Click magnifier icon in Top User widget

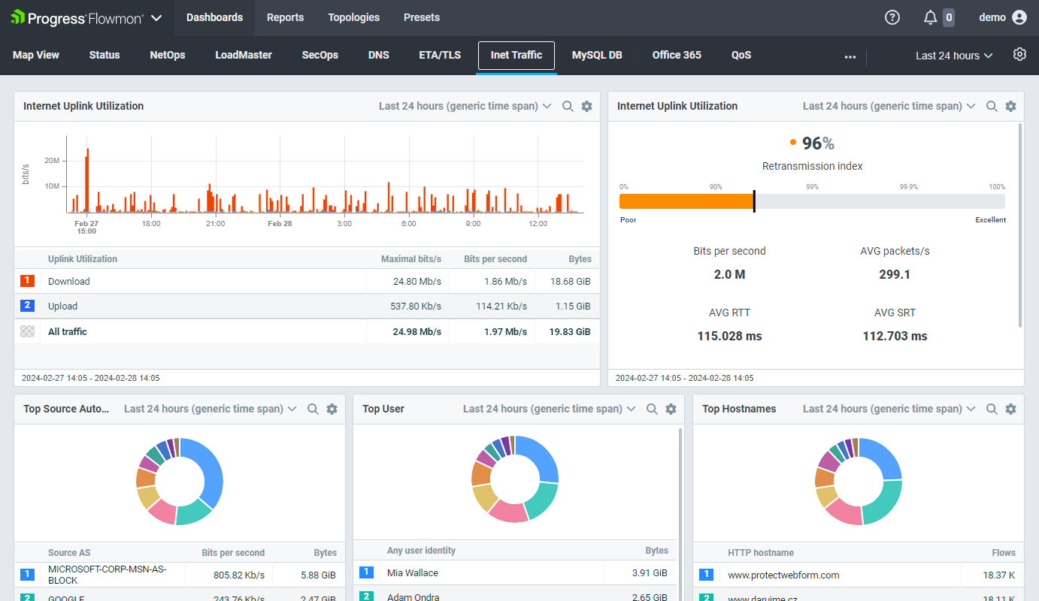pyautogui.click(x=652, y=409)
